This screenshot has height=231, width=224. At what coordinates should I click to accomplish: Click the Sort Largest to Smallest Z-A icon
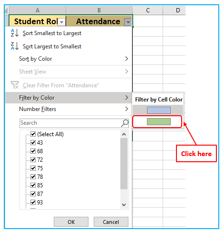coord(14,46)
